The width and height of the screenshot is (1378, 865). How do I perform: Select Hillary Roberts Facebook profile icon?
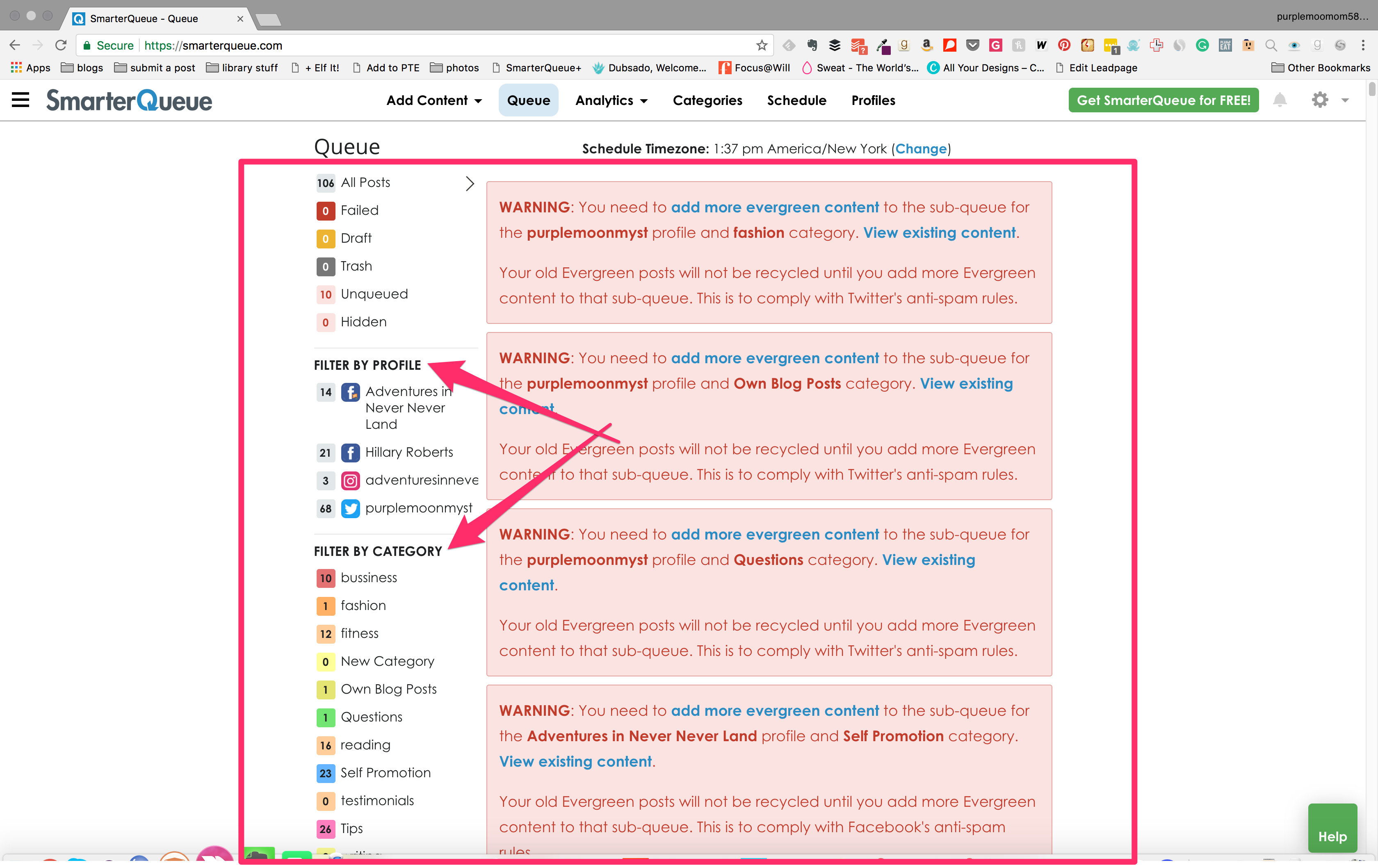pos(350,453)
